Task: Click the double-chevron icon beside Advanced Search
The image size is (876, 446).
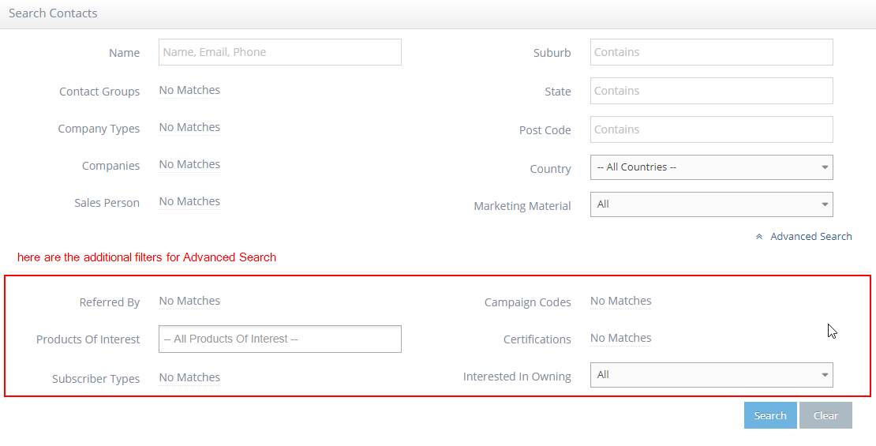Action: pyautogui.click(x=759, y=237)
